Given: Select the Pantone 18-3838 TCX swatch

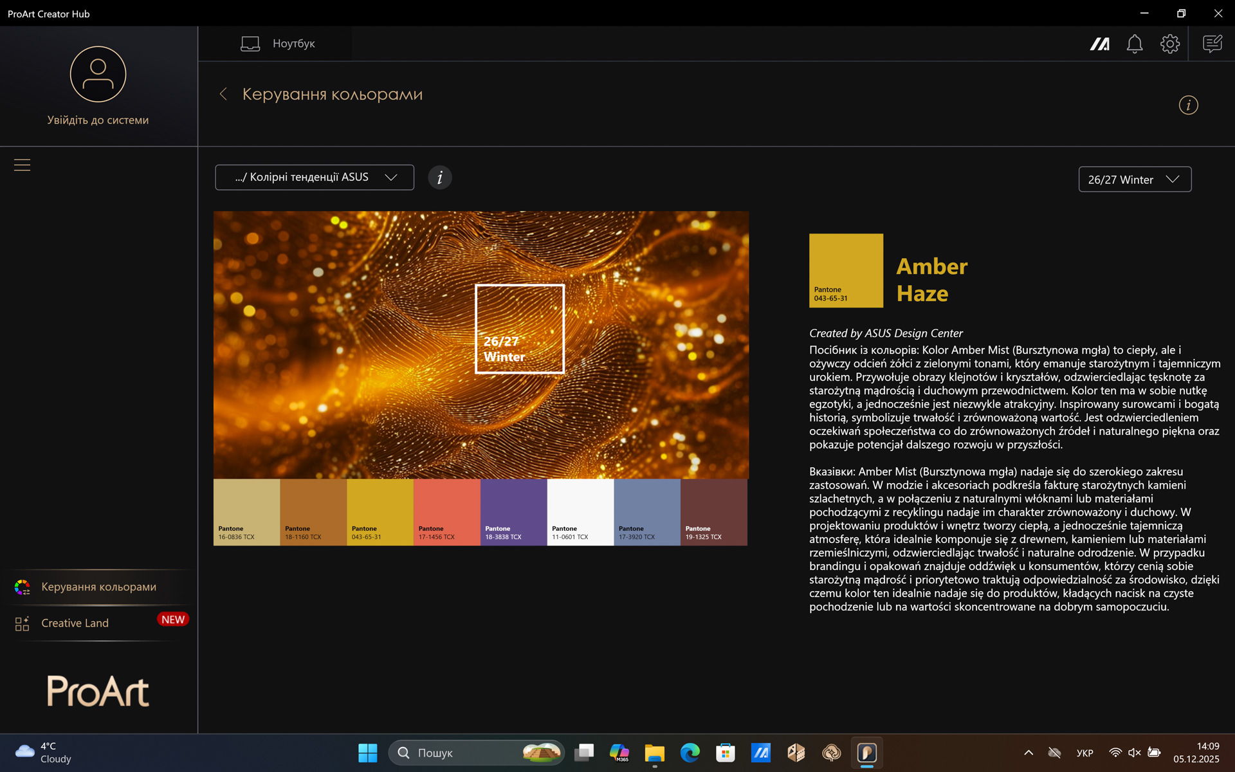Looking at the screenshot, I should tap(514, 512).
